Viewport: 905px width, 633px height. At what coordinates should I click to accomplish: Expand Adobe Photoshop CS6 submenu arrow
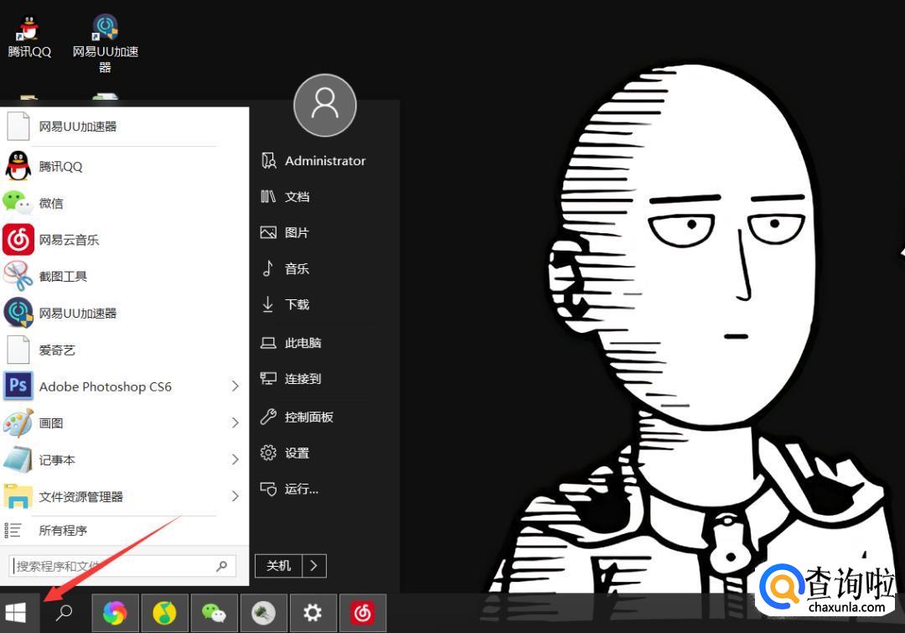pyautogui.click(x=235, y=387)
